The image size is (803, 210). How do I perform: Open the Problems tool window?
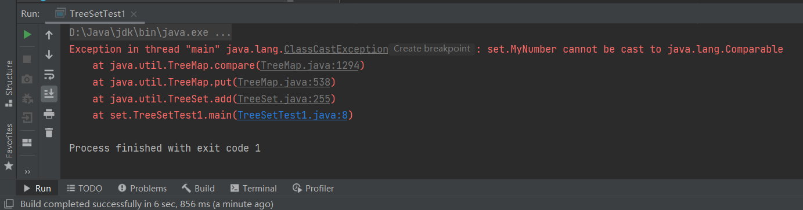[x=142, y=188]
